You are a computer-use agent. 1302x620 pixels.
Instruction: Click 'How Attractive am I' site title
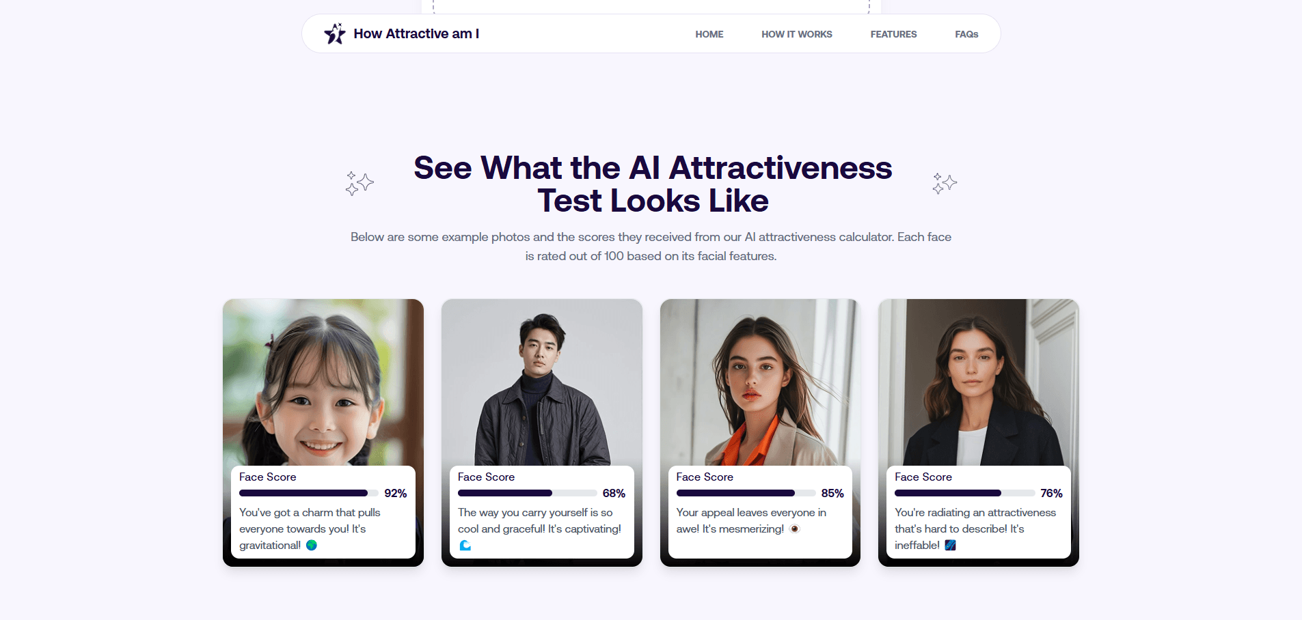(x=416, y=33)
